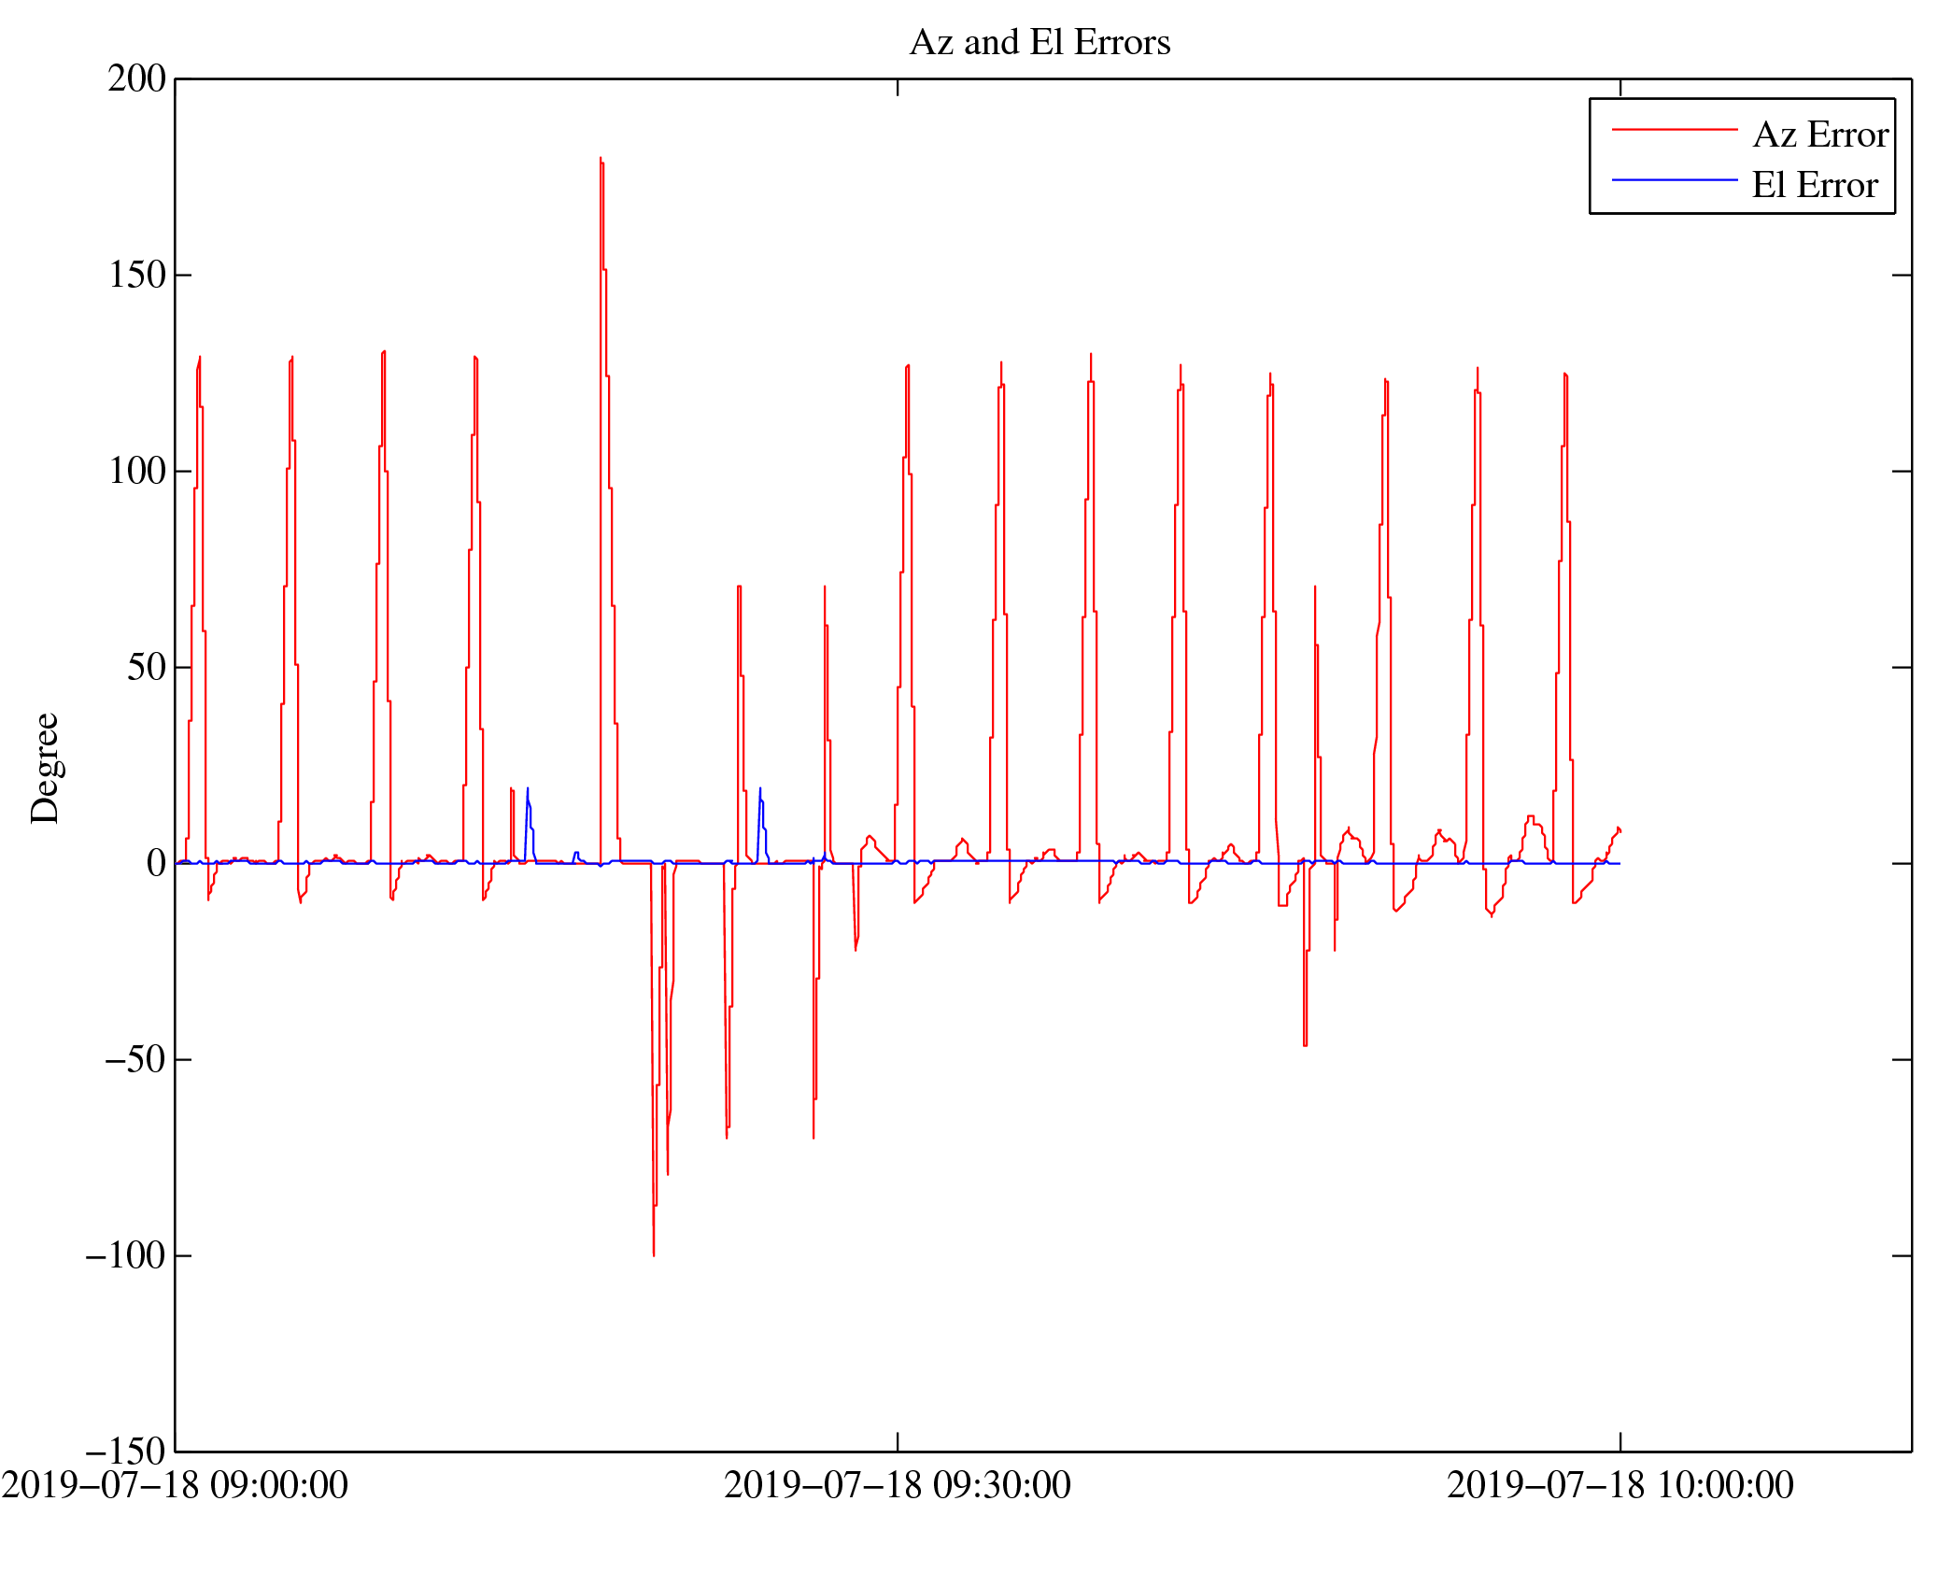Click the 100 y-axis tick label
The image size is (1938, 1572).
137,472
